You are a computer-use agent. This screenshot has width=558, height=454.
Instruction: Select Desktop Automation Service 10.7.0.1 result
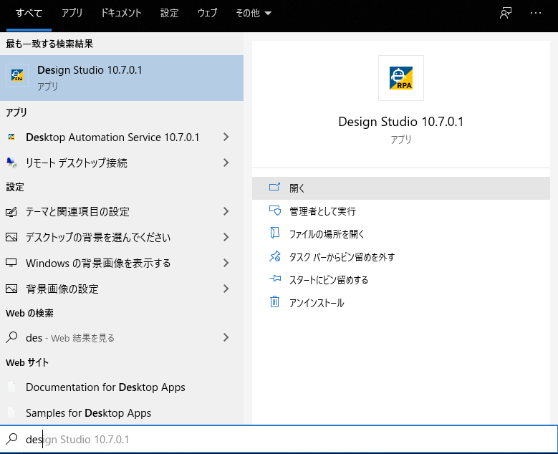(x=122, y=137)
